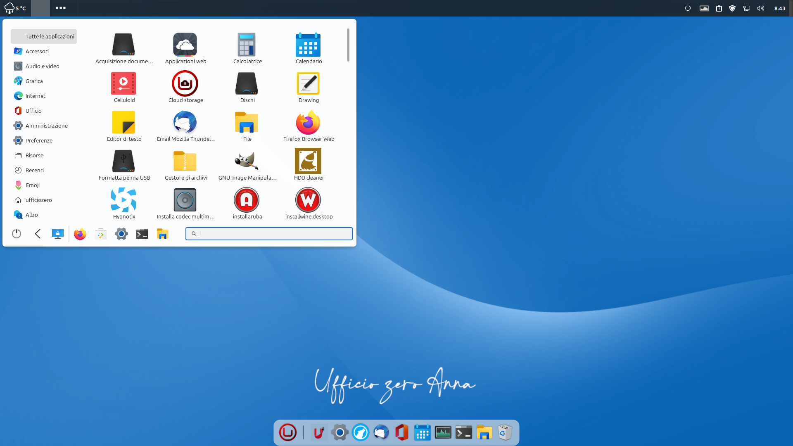
Task: Open the GNU Image Manipulation Program
Action: [247, 161]
